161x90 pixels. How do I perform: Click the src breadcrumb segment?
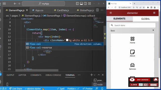click(x=7, y=16)
